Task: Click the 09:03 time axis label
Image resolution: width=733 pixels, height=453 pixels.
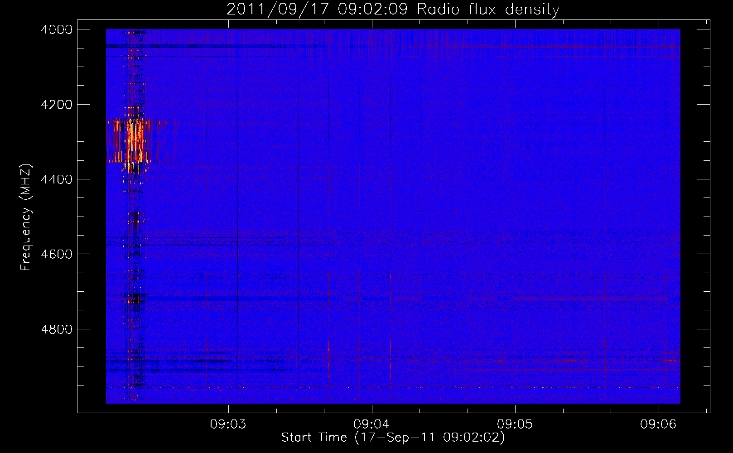Action: pos(228,424)
